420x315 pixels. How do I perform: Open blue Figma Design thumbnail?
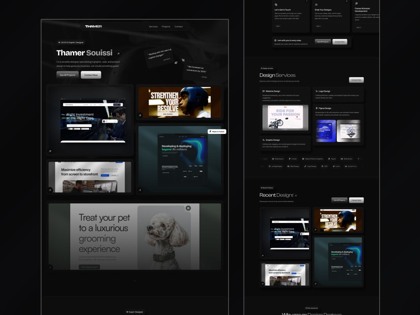pyautogui.click(x=326, y=131)
